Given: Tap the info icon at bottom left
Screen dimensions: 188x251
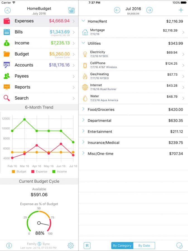Looking at the screenshot, I should pos(9,245).
